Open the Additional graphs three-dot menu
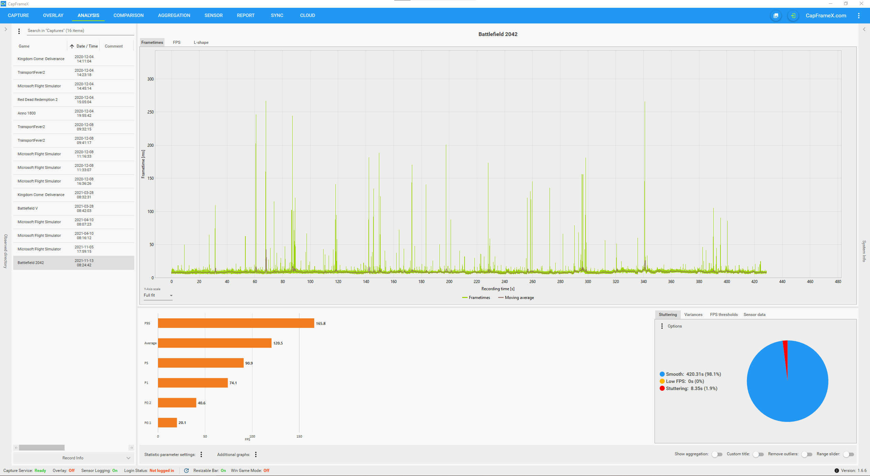This screenshot has width=870, height=476. pyautogui.click(x=256, y=454)
